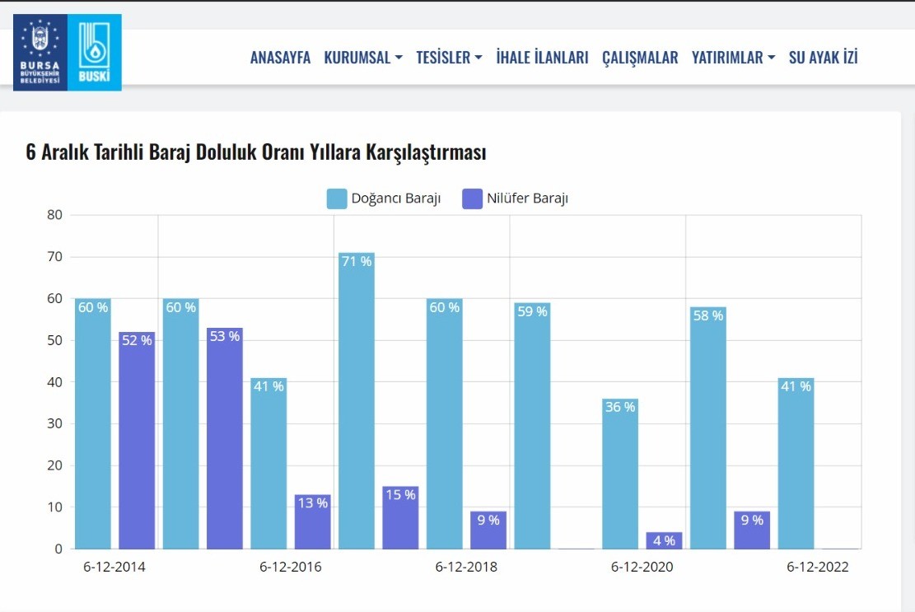Click the 4 % Nilüfer bar
The image size is (915, 612).
click(x=664, y=540)
